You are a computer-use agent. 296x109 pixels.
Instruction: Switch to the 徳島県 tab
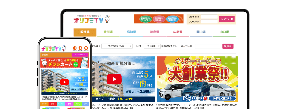tap(155, 32)
